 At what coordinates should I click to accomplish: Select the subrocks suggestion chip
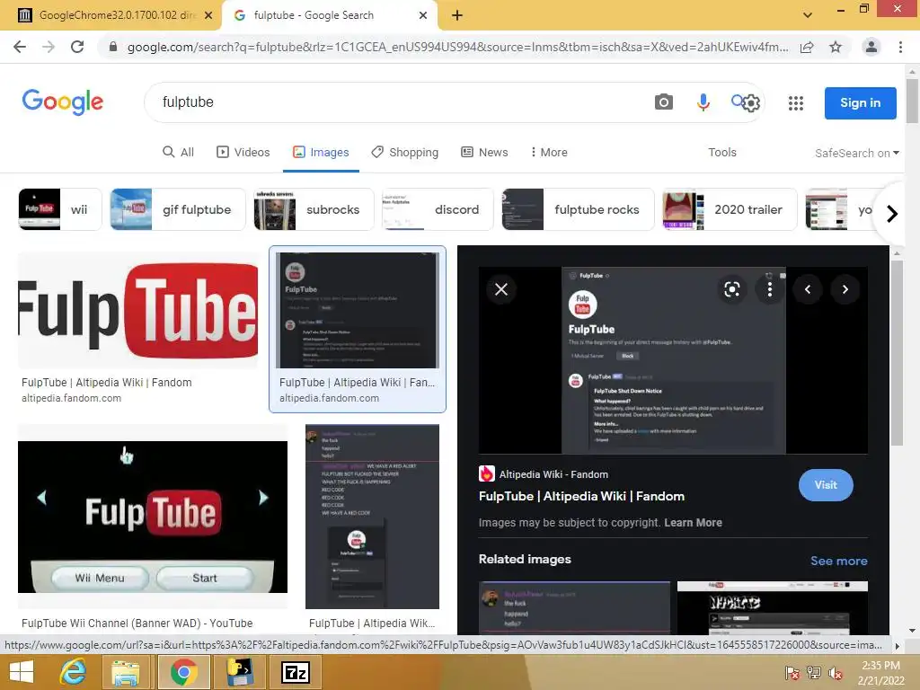(x=314, y=209)
